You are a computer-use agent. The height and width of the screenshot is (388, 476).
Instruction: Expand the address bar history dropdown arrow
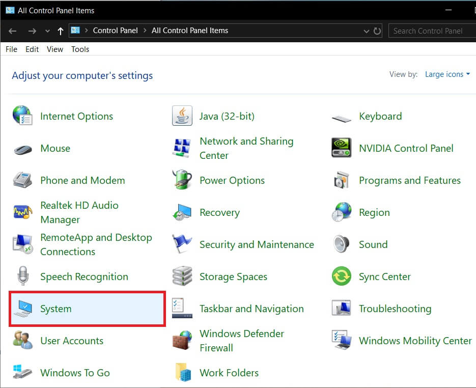point(367,31)
